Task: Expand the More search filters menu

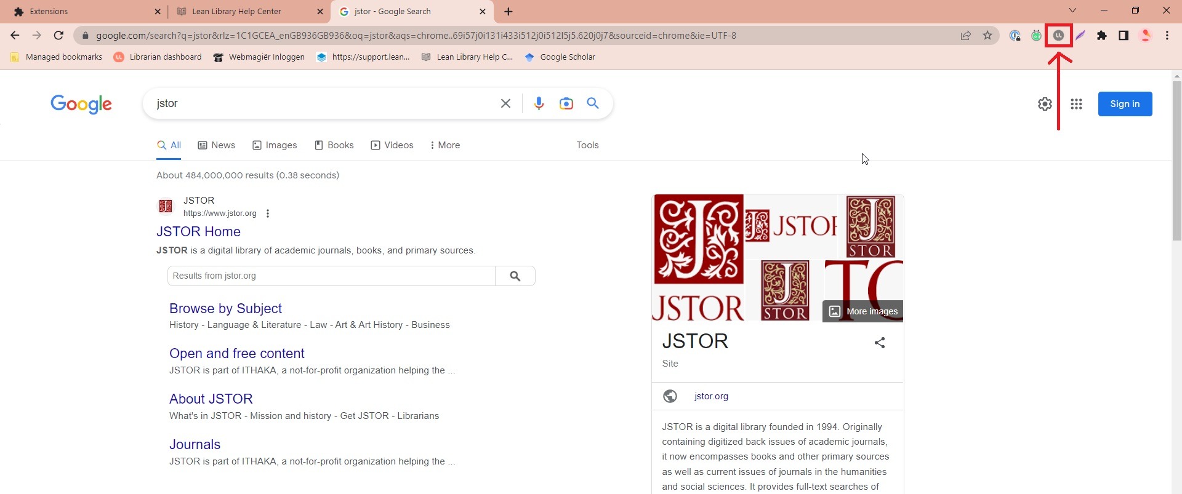Action: click(x=445, y=145)
